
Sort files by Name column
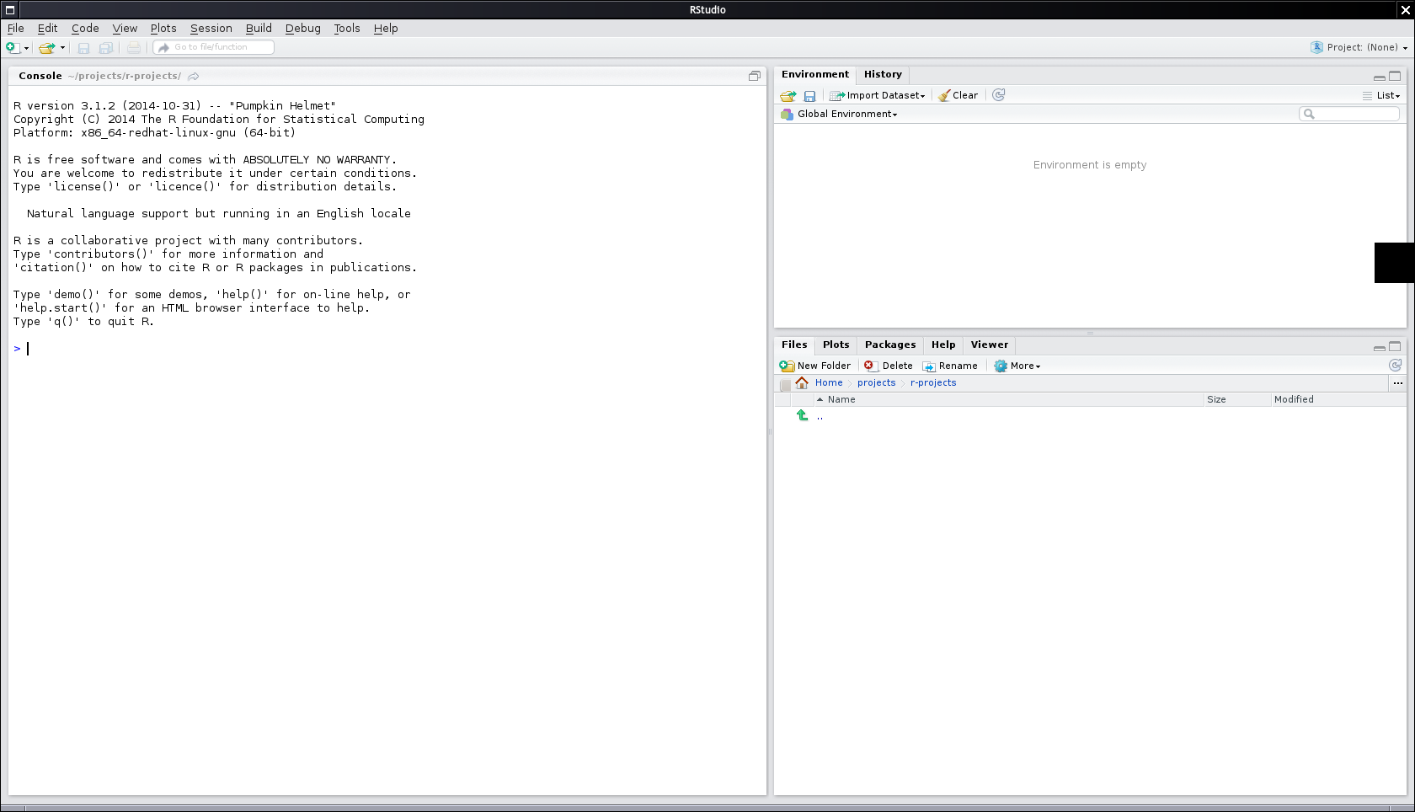[x=1009, y=399]
